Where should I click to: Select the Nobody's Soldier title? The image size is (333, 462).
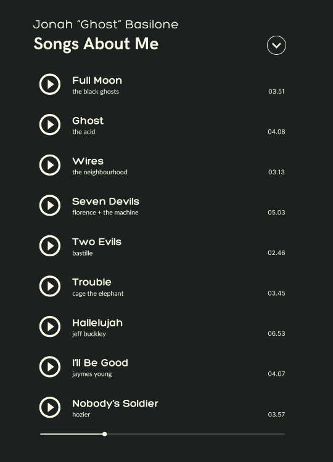tap(115, 403)
